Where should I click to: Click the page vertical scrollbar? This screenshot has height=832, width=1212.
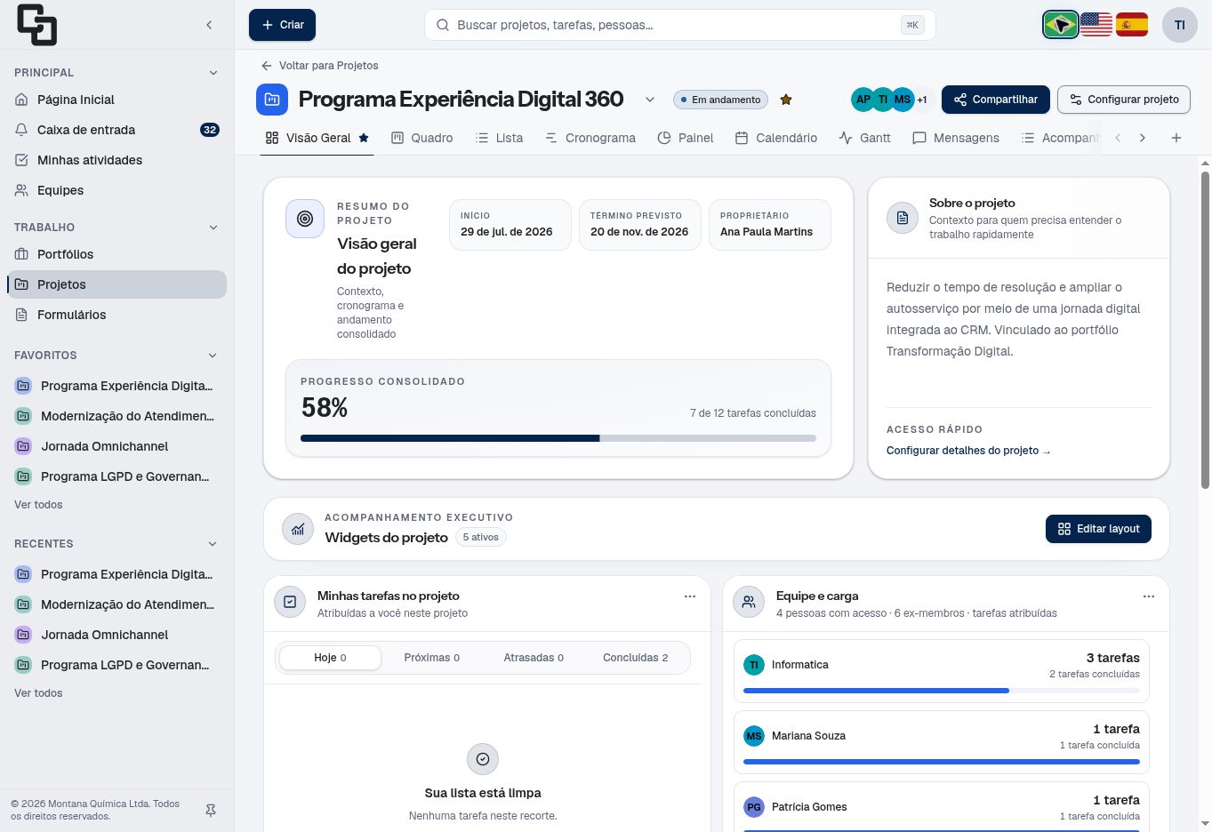[1206, 329]
